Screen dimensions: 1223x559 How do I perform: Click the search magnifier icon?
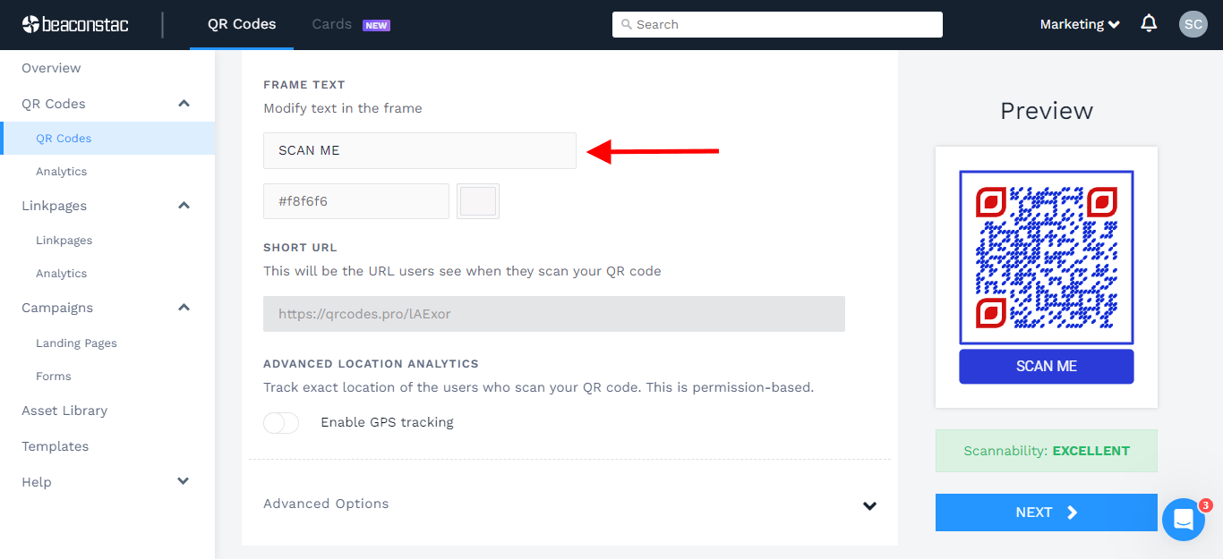(626, 24)
